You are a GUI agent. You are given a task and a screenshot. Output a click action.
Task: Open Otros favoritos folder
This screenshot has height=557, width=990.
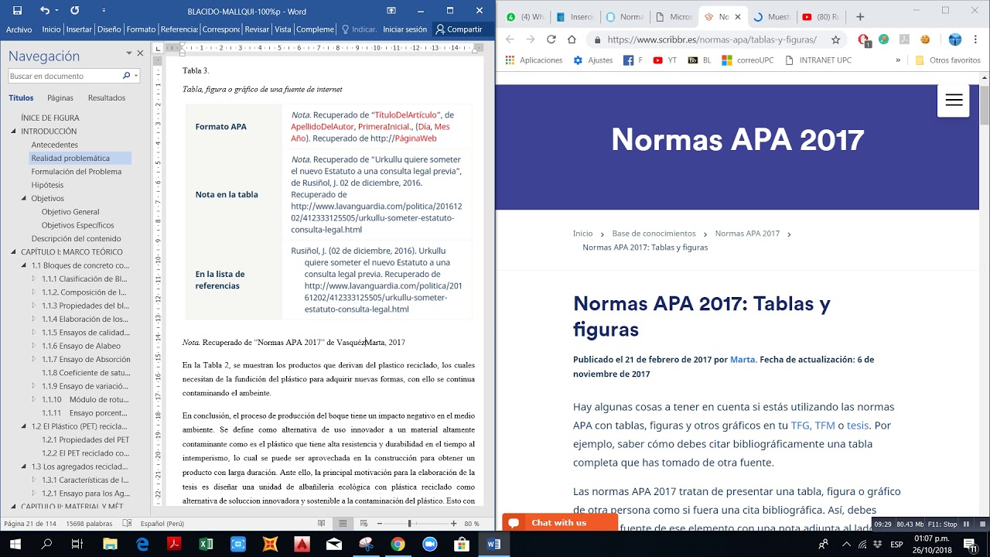[947, 60]
